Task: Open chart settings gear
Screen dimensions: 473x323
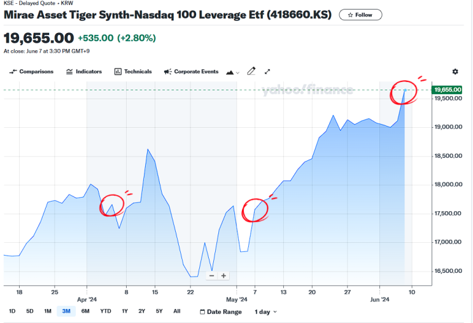Action: coord(455,72)
